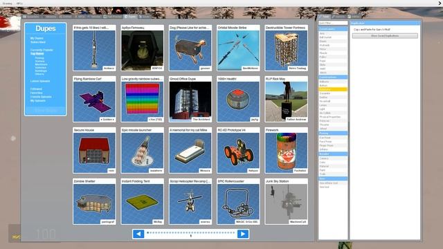Viewport: 443px width, 249px height.
Task: Select the 'Light' tool in Construction list
Action: (x=333, y=109)
